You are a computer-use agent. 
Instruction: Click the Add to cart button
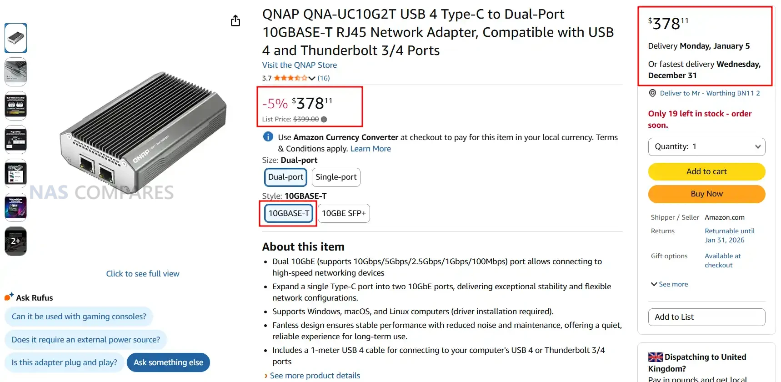point(706,171)
